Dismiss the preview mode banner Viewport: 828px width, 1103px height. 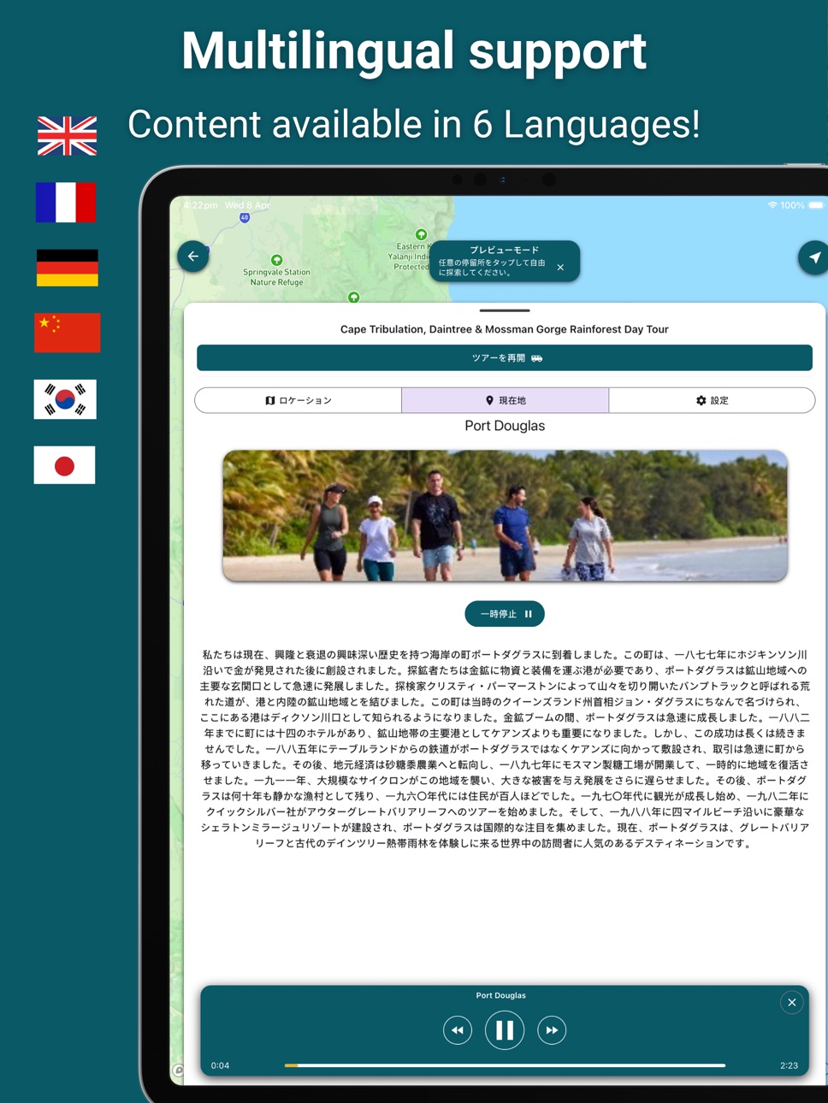tap(560, 268)
